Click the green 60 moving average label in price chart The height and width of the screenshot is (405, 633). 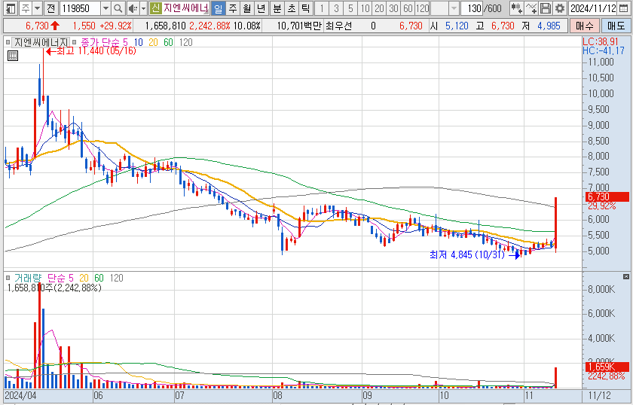(x=168, y=42)
